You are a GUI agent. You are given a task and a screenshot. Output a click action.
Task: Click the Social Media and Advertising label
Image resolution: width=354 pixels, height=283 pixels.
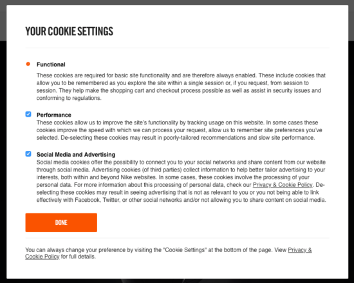pyautogui.click(x=76, y=155)
